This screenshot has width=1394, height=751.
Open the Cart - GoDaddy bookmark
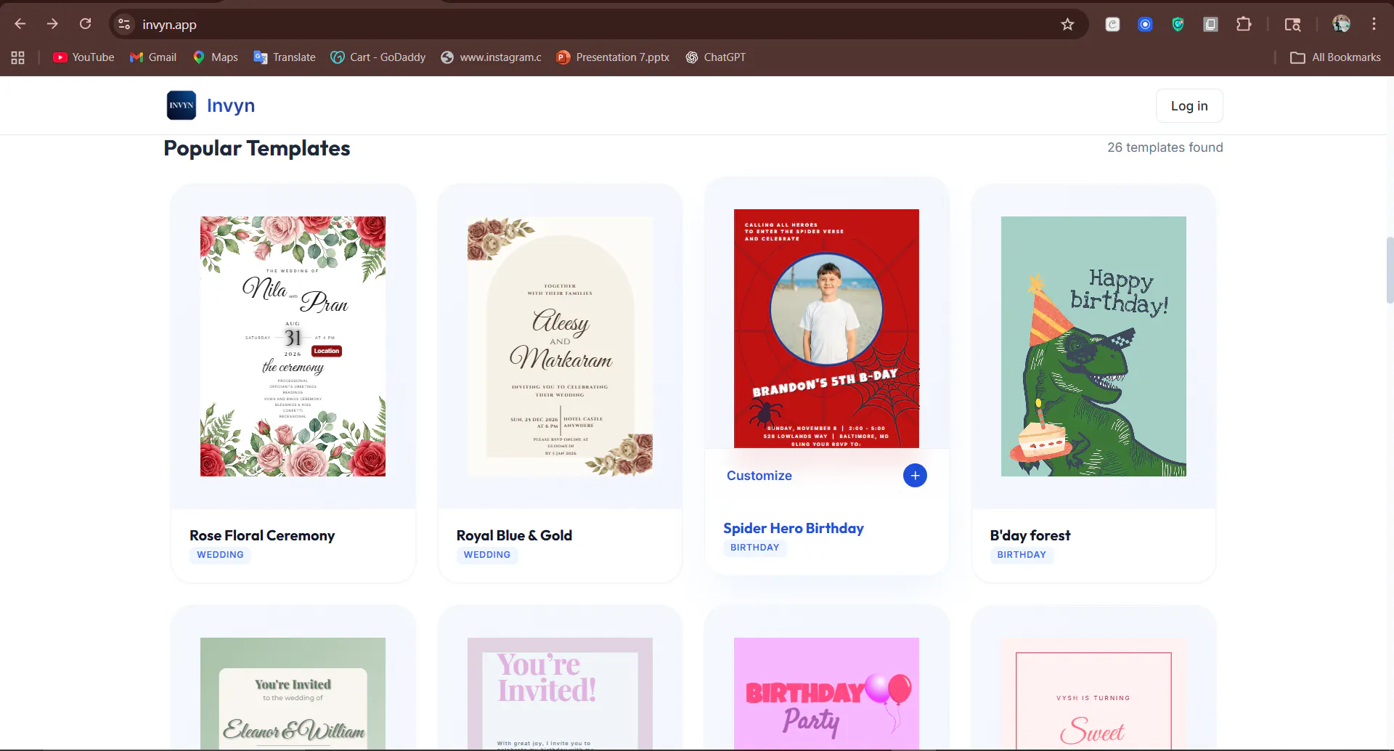pyautogui.click(x=378, y=57)
